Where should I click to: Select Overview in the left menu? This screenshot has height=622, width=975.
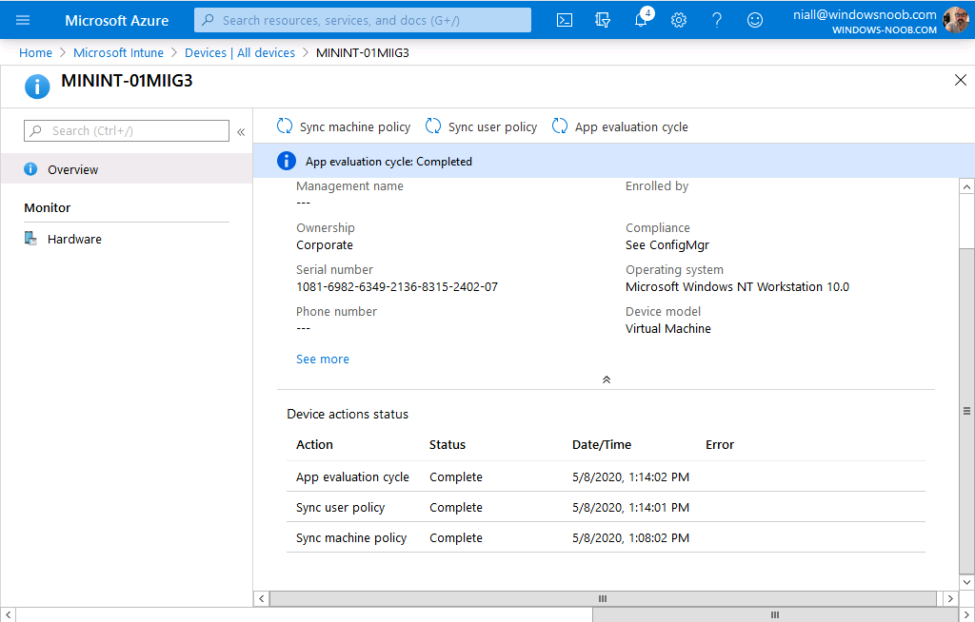pyautogui.click(x=127, y=169)
